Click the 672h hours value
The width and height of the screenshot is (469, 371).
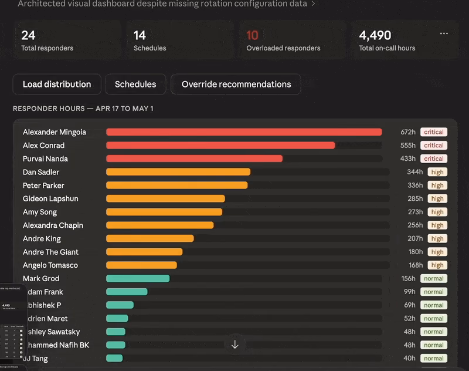pyautogui.click(x=408, y=132)
